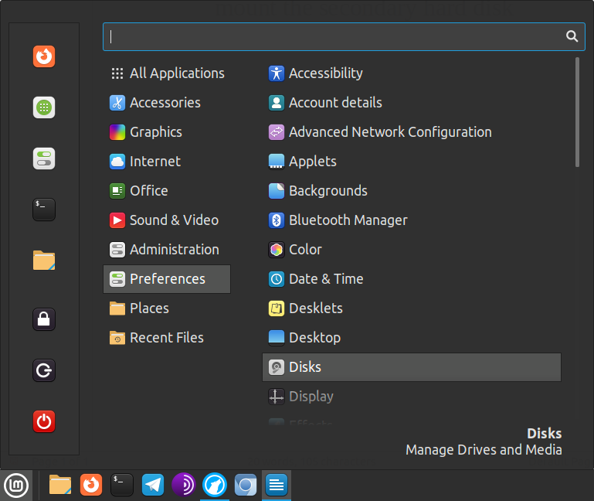Click the Bluetooth Manager icon
The image size is (594, 501).
(277, 220)
